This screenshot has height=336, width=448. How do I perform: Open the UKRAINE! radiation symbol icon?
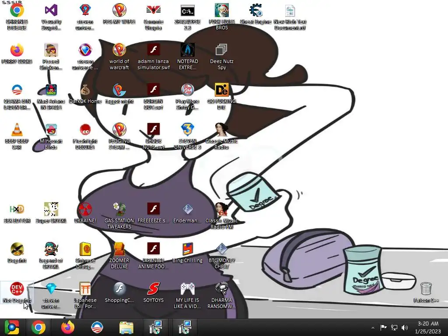pos(85,213)
